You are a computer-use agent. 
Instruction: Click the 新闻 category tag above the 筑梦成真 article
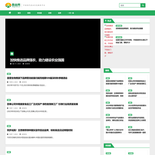tap(9, 126)
